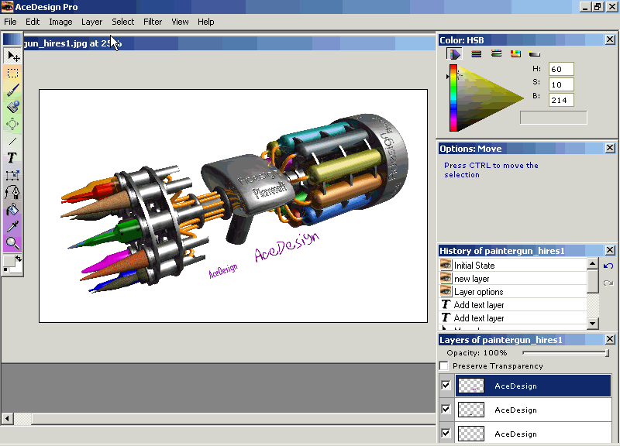This screenshot has height=446, width=620.
Task: Select the Pen path tool
Action: [x=12, y=192]
